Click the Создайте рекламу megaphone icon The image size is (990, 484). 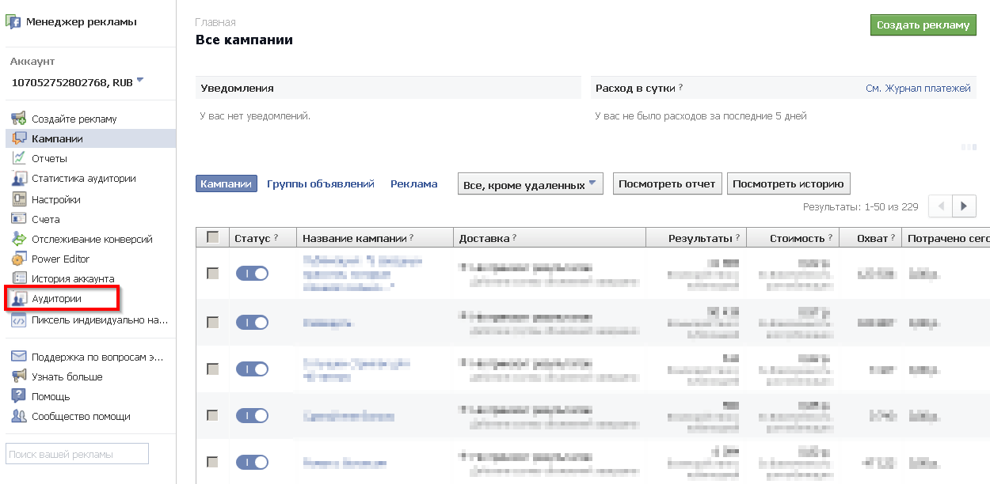pos(19,119)
